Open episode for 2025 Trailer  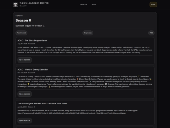25,120
